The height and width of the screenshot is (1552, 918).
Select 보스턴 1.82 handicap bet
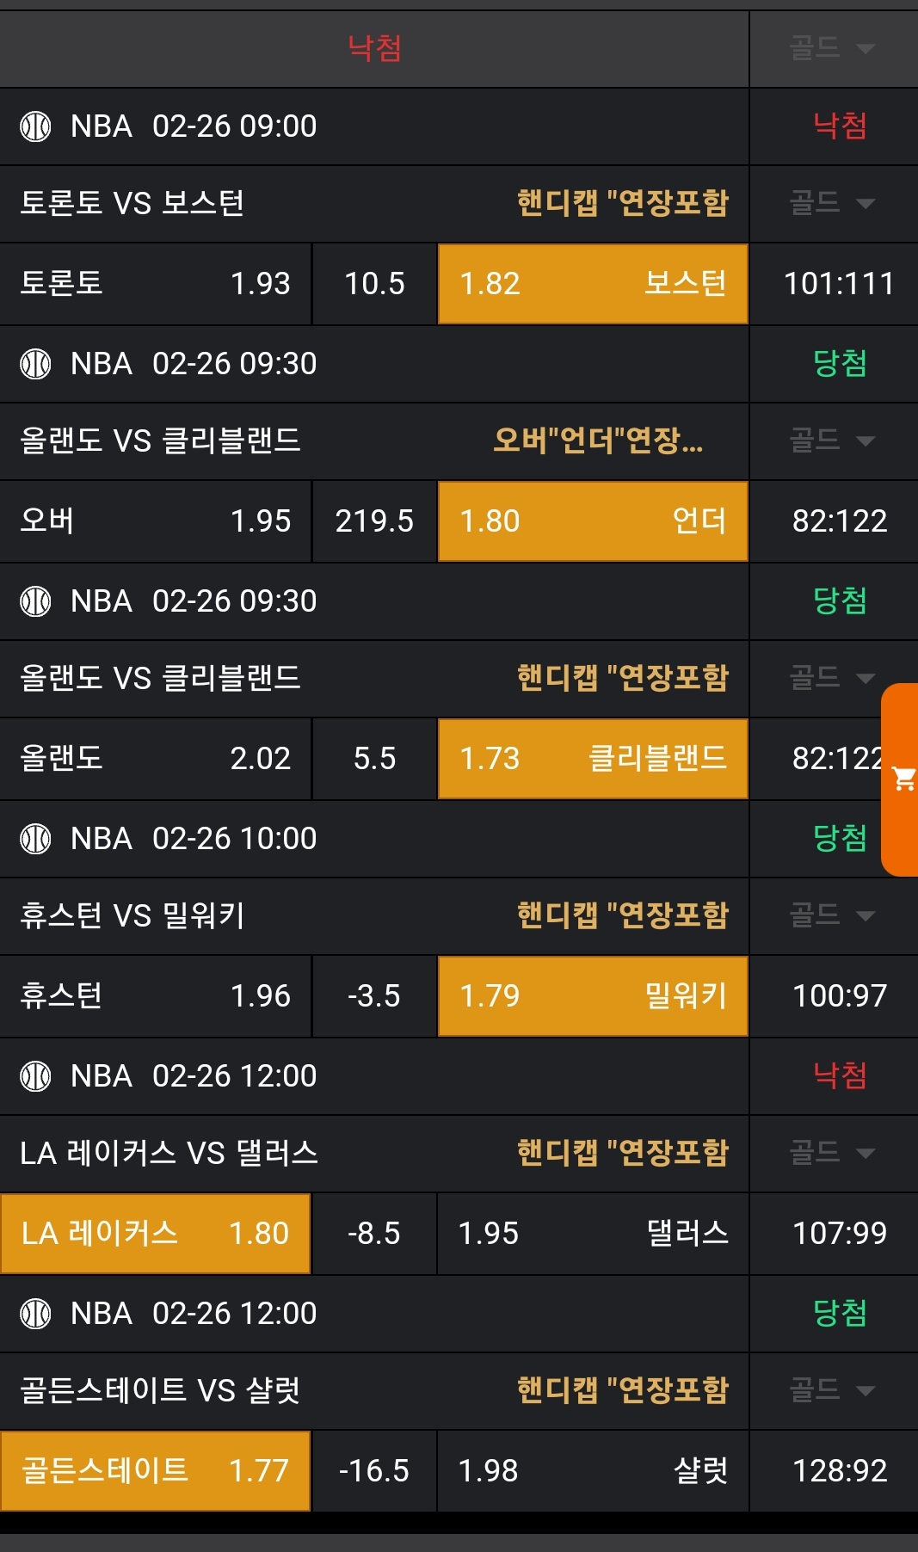click(593, 284)
